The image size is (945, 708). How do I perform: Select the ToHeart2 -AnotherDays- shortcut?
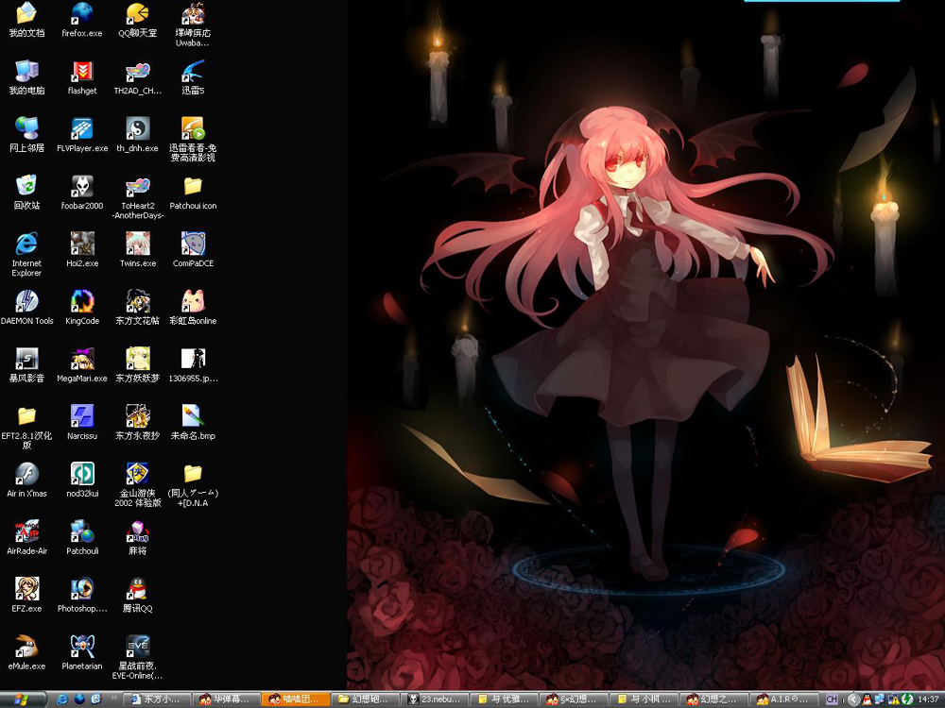point(137,197)
